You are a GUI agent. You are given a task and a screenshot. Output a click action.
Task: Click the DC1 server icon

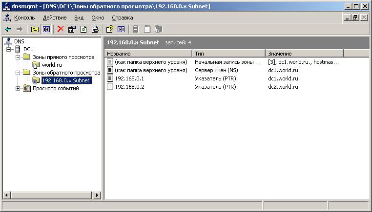pos(18,49)
